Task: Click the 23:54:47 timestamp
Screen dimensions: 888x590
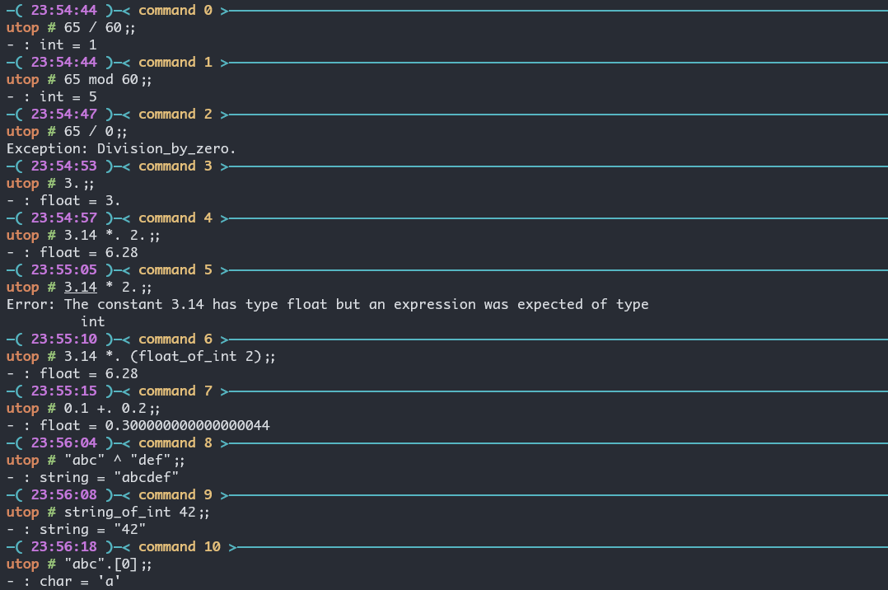Action: tap(63, 114)
